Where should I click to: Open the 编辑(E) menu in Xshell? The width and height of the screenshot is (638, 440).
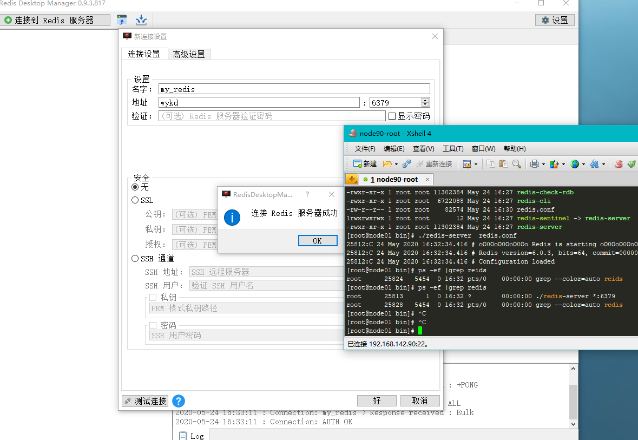(394, 149)
